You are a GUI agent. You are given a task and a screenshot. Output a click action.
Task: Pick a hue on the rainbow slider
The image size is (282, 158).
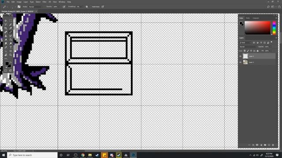click(x=274, y=28)
